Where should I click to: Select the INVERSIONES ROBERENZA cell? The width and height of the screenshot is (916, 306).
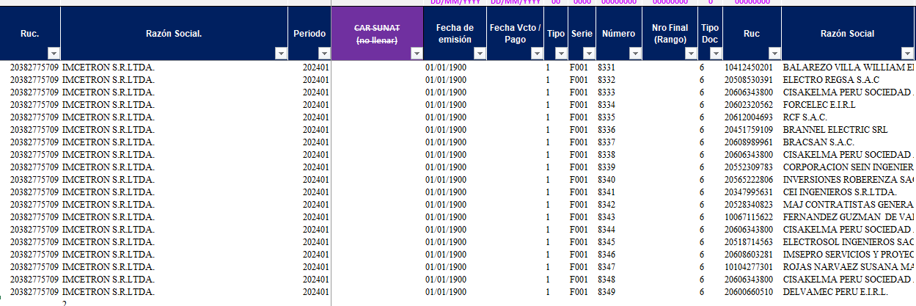pyautogui.click(x=849, y=180)
